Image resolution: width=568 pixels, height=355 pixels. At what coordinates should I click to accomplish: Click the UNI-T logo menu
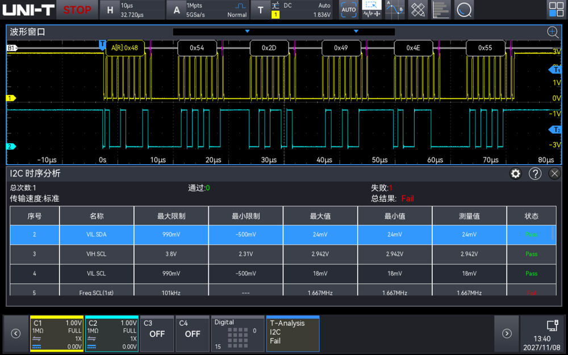[x=28, y=10]
